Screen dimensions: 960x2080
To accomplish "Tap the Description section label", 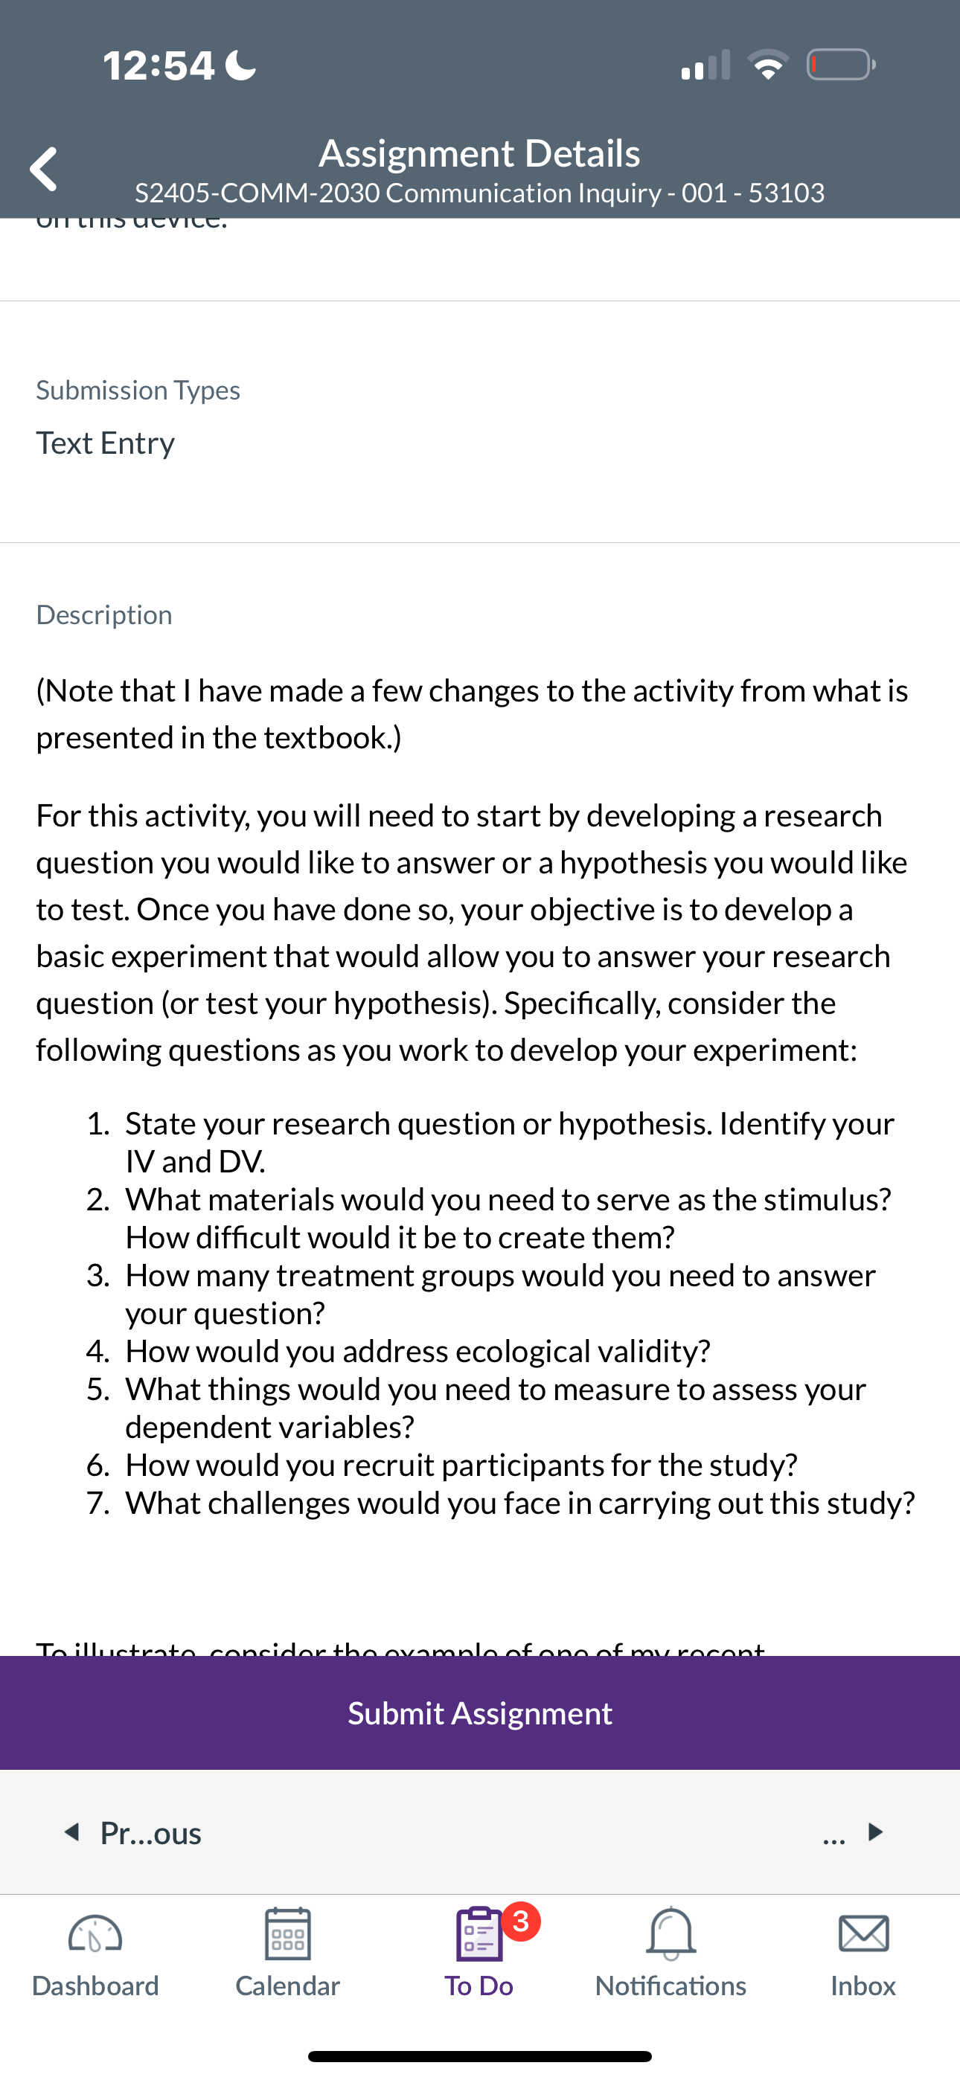I will [x=104, y=614].
